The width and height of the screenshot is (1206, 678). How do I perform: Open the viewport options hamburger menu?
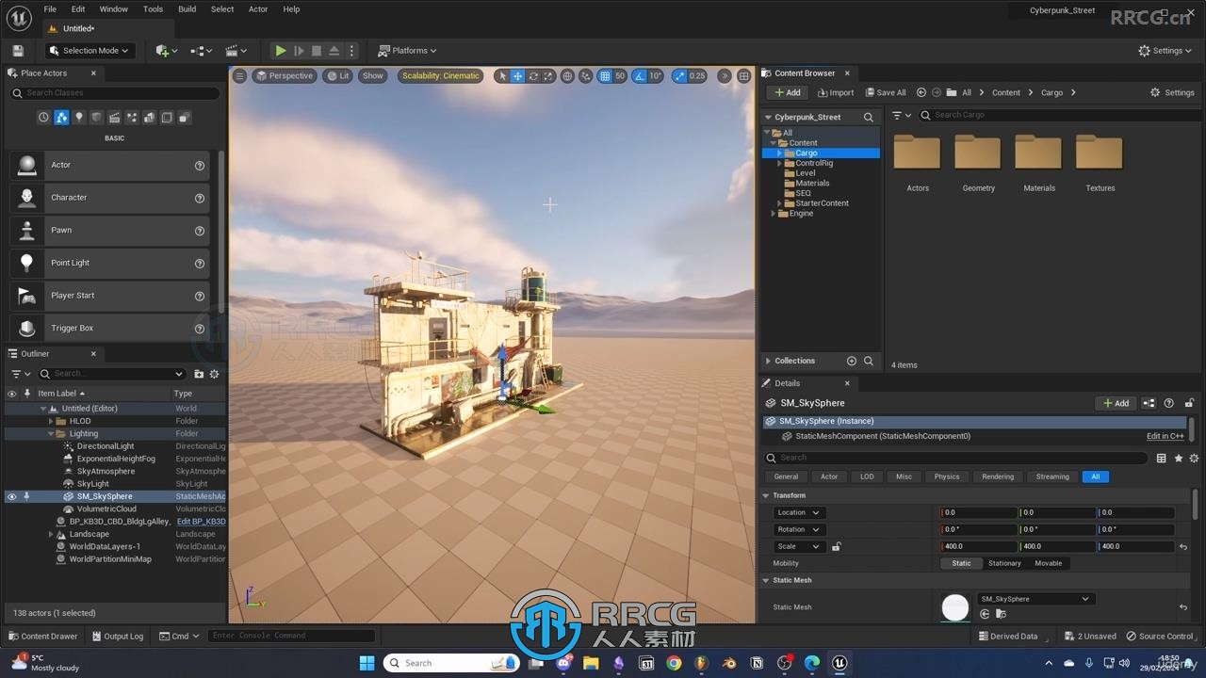(239, 76)
